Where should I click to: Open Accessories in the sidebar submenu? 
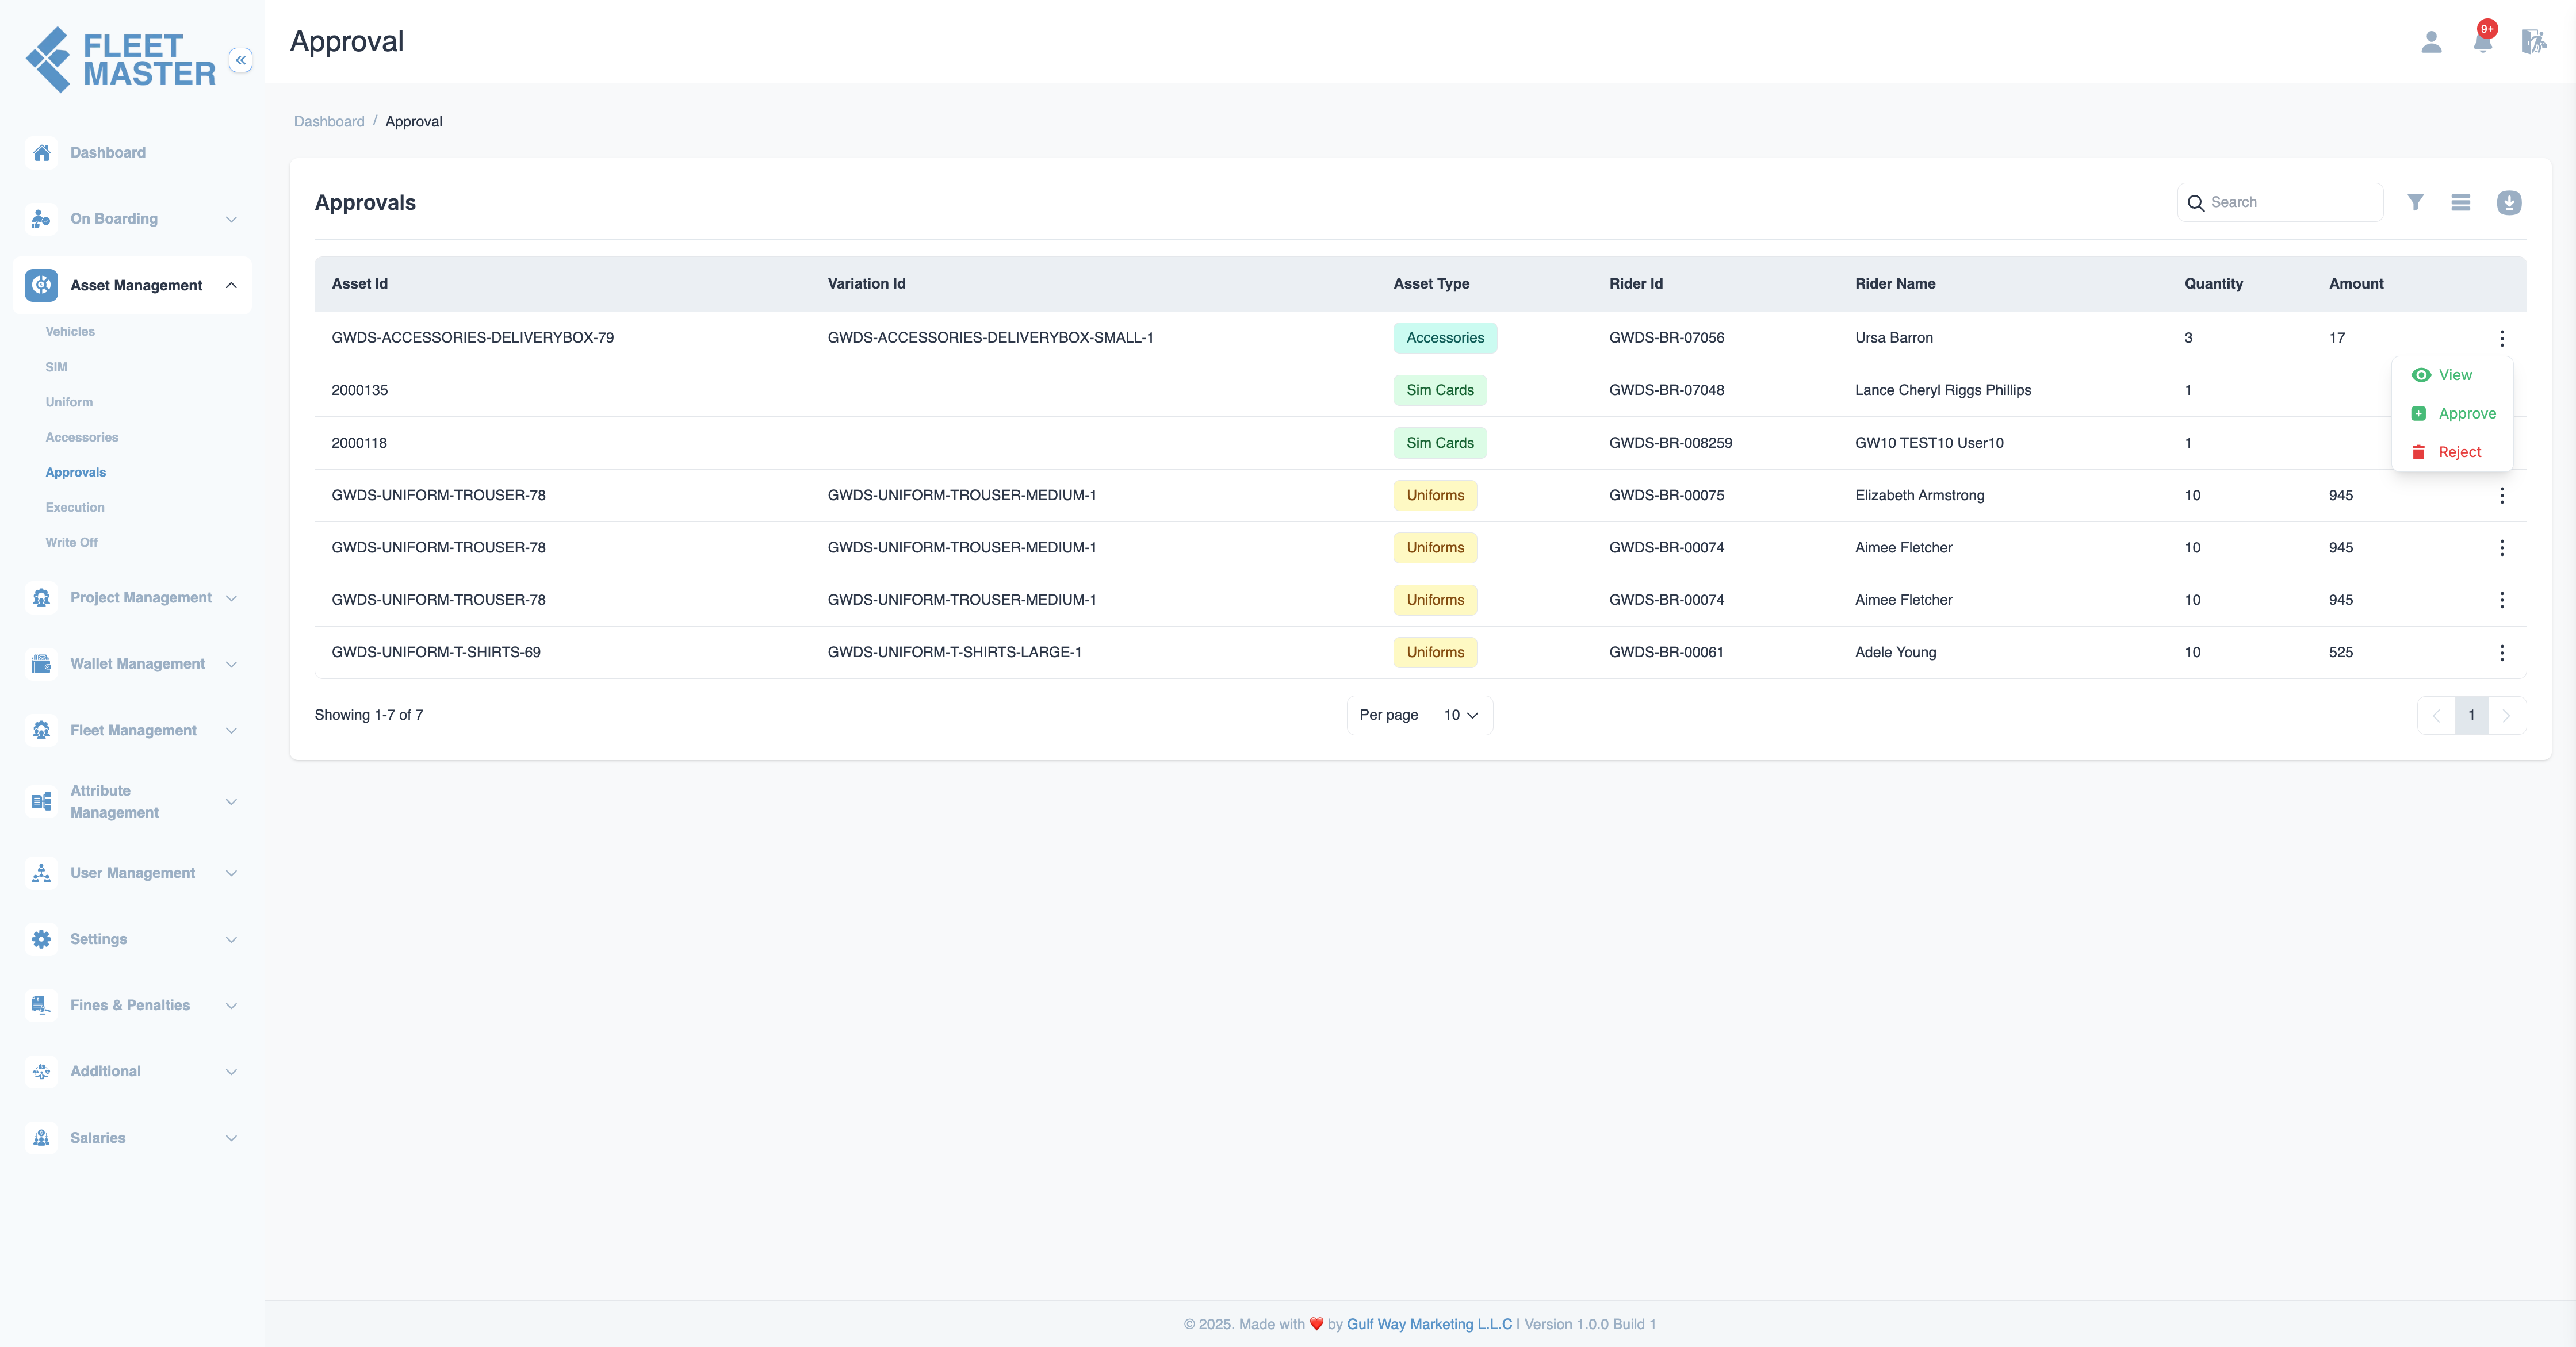point(82,438)
